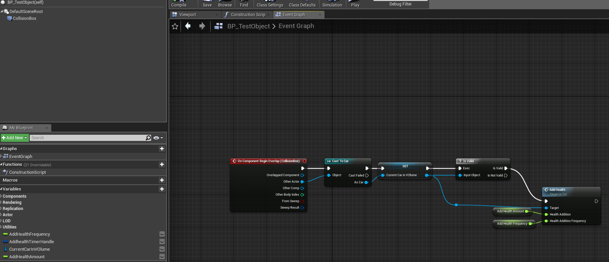The height and width of the screenshot is (262, 609).
Task: Click the Is Valid output exec pin
Action: pos(506,168)
